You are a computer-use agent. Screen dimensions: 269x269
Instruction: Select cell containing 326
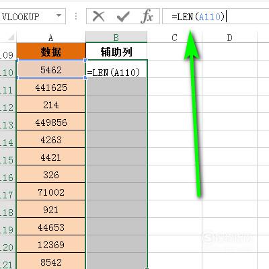pos(51,174)
